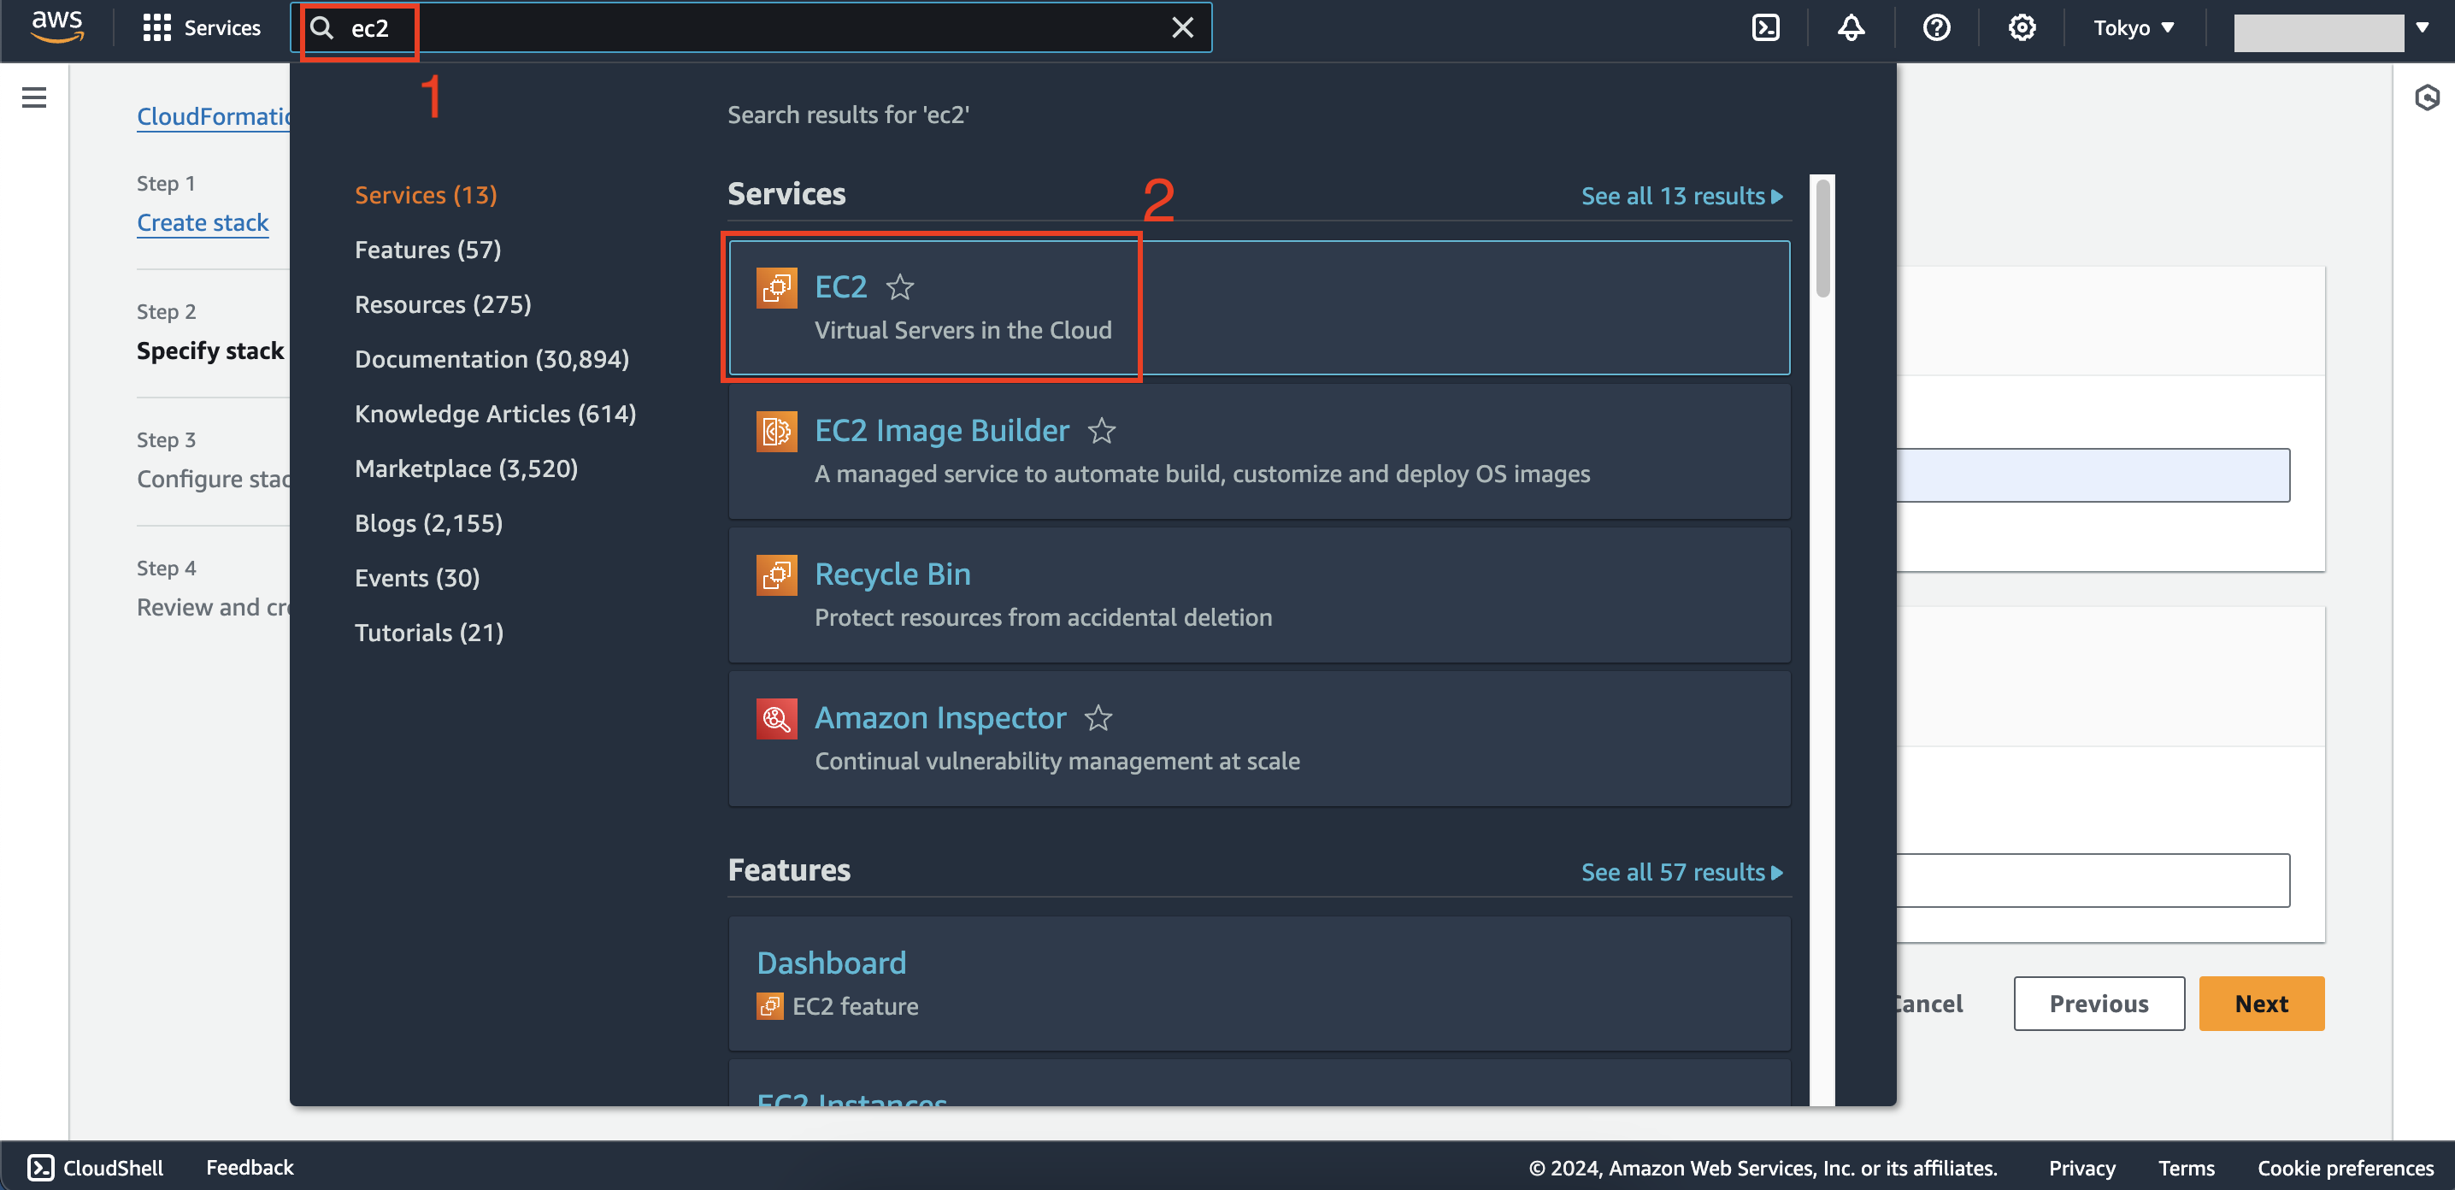Open CloudShell from the top toolbar icon

(x=1765, y=27)
